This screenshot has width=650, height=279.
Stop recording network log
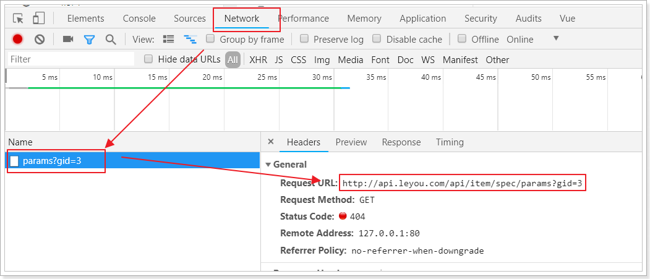[x=18, y=40]
